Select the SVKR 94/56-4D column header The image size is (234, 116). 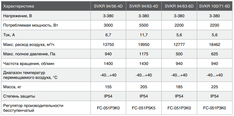coord(108,6)
